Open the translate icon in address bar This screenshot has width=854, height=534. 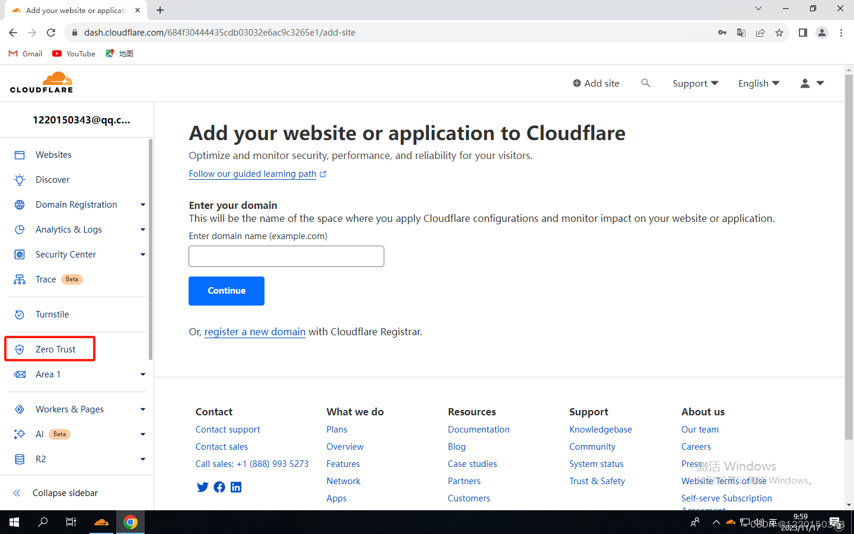click(741, 33)
